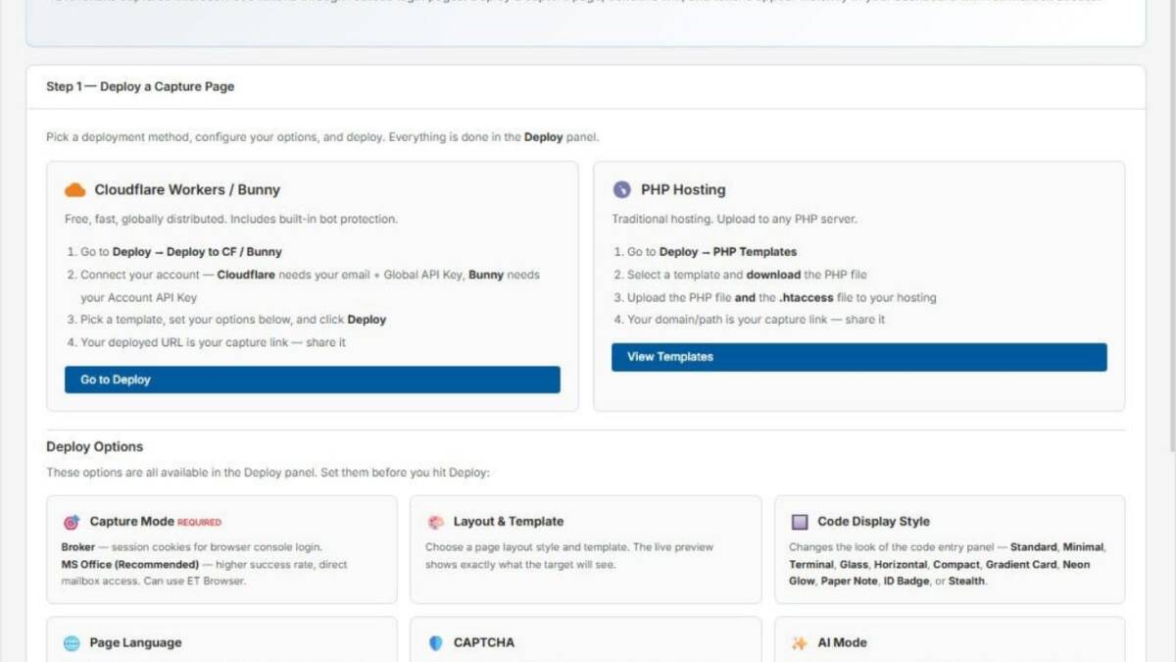Click the orange Cloudflare cloud icon
Image resolution: width=1176 pixels, height=662 pixels.
tap(75, 190)
